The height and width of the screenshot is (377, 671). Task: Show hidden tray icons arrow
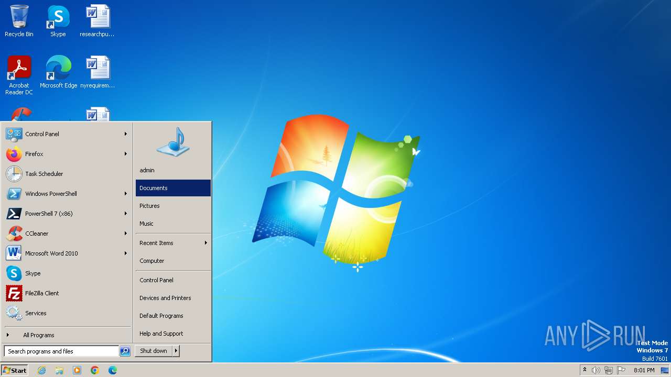(x=585, y=370)
